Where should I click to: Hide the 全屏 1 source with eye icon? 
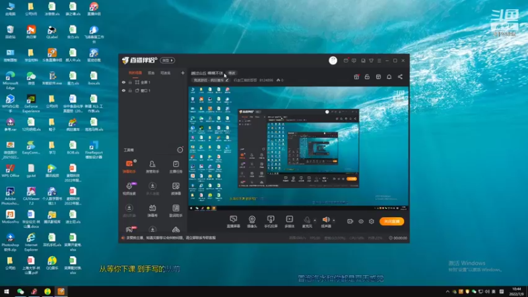tap(123, 82)
